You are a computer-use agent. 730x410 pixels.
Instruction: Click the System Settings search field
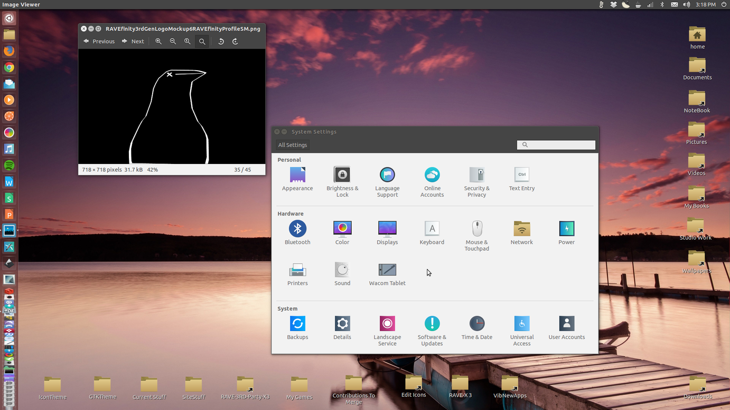pos(556,144)
